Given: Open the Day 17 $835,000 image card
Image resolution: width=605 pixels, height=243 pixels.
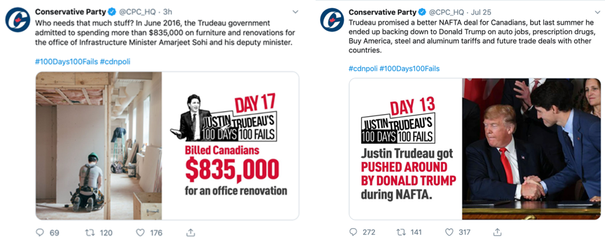Looking at the screenshot, I should (x=167, y=146).
